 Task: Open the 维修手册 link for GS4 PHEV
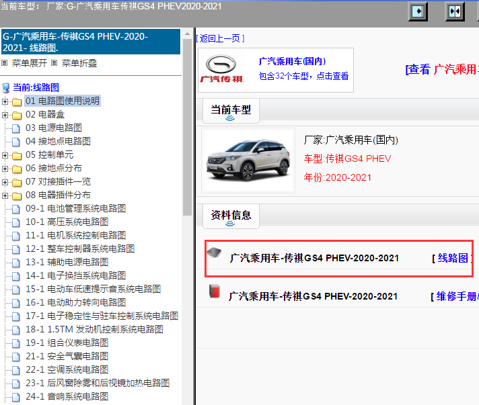[457, 296]
